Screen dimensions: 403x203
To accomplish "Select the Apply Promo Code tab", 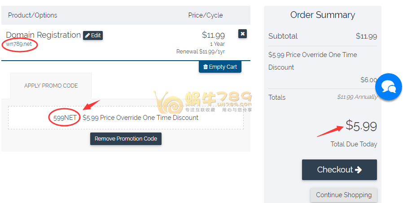I will coord(51,86).
